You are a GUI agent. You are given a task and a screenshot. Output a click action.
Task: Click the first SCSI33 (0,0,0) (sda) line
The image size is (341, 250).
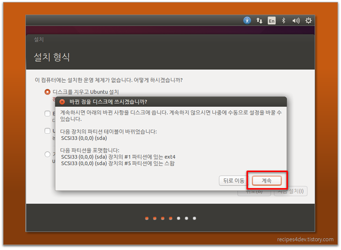pos(84,138)
